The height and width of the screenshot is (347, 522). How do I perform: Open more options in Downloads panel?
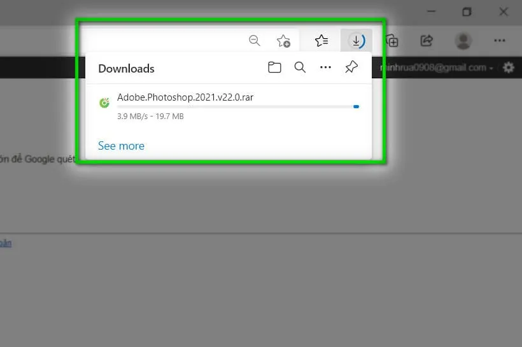325,67
